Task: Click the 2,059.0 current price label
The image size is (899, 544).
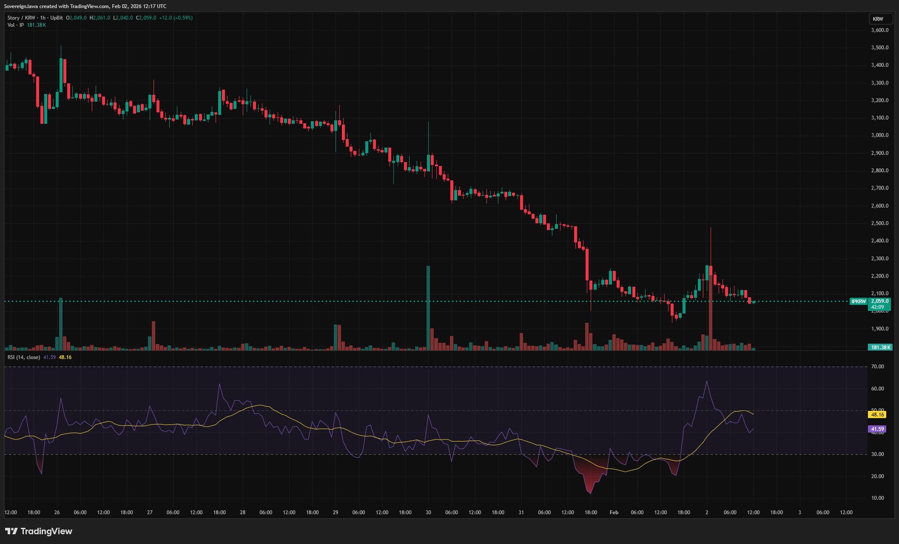Action: pyautogui.click(x=880, y=301)
